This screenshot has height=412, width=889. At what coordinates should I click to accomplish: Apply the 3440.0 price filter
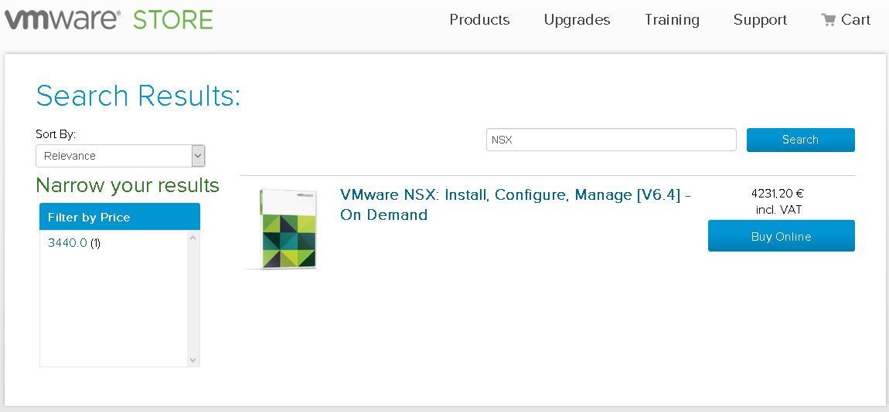[x=67, y=243]
